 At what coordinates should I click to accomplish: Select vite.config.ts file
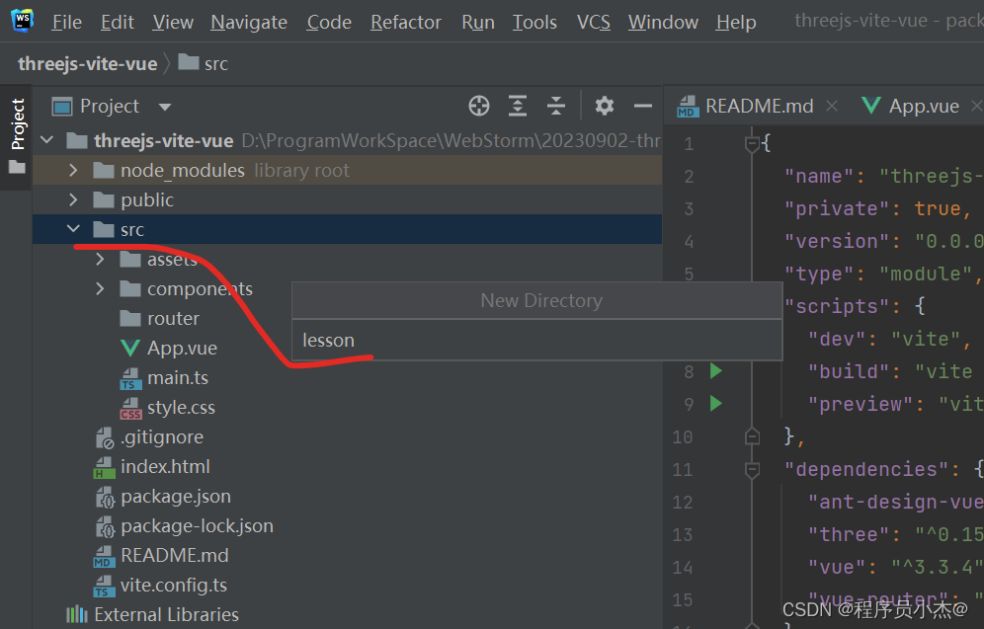click(x=161, y=586)
